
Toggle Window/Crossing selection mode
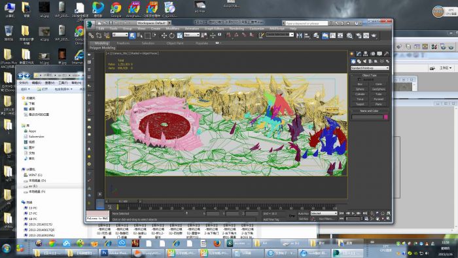tap(155, 35)
